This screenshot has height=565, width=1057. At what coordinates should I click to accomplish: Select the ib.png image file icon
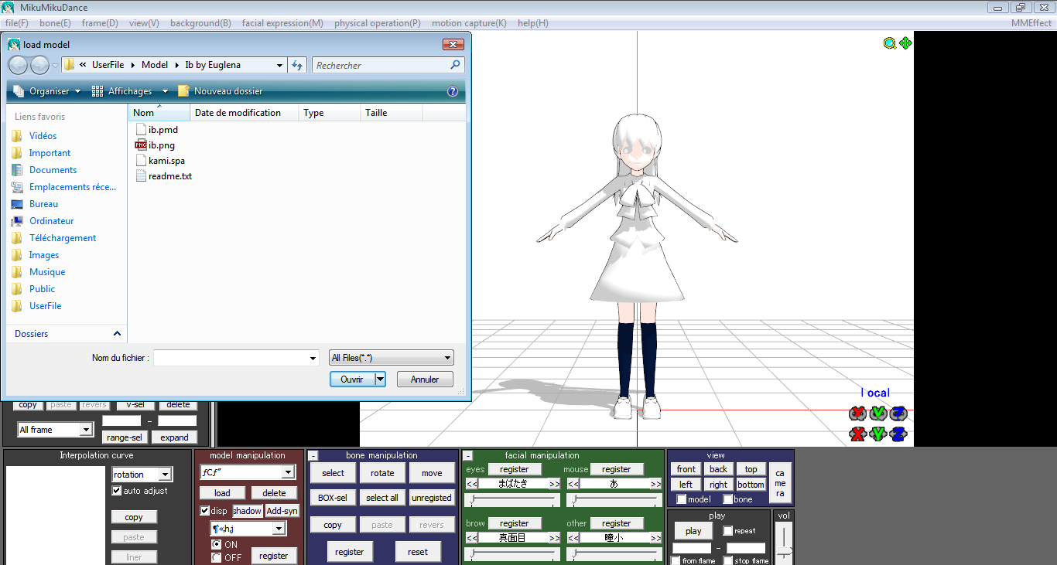(141, 145)
